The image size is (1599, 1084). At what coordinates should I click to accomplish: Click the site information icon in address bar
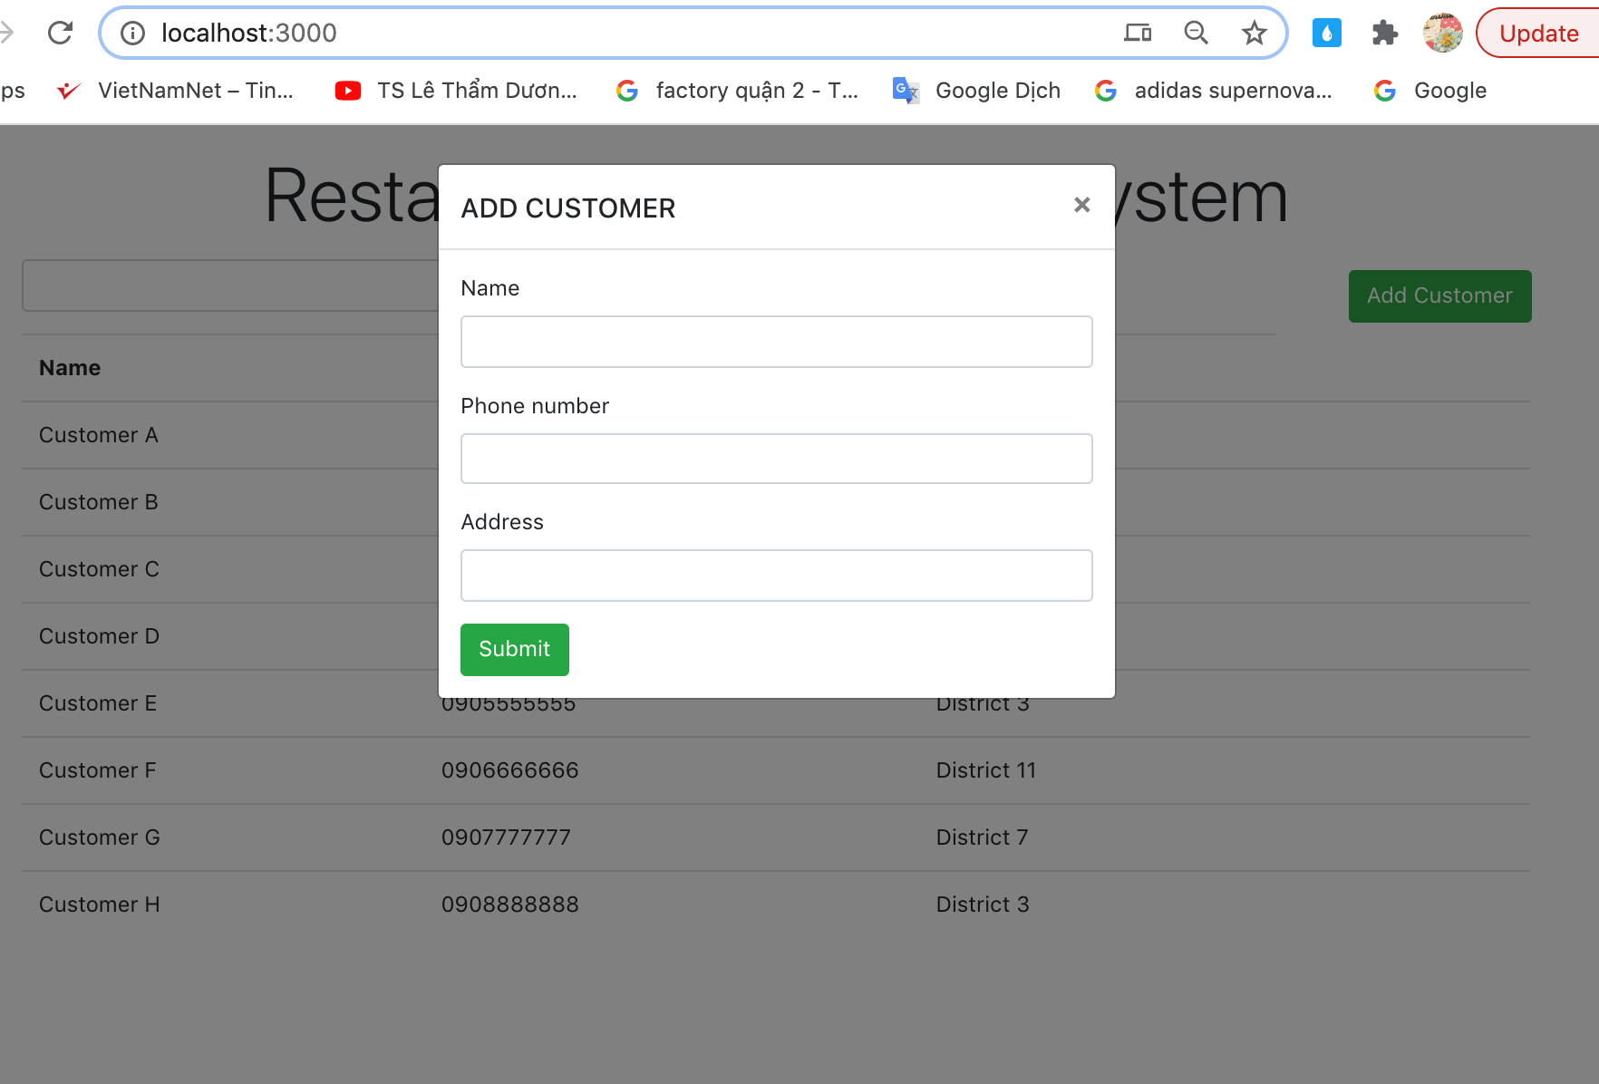click(x=133, y=34)
